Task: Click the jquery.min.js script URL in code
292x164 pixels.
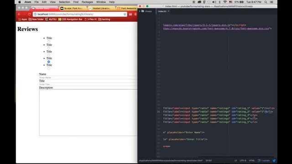Action: tap(197, 25)
